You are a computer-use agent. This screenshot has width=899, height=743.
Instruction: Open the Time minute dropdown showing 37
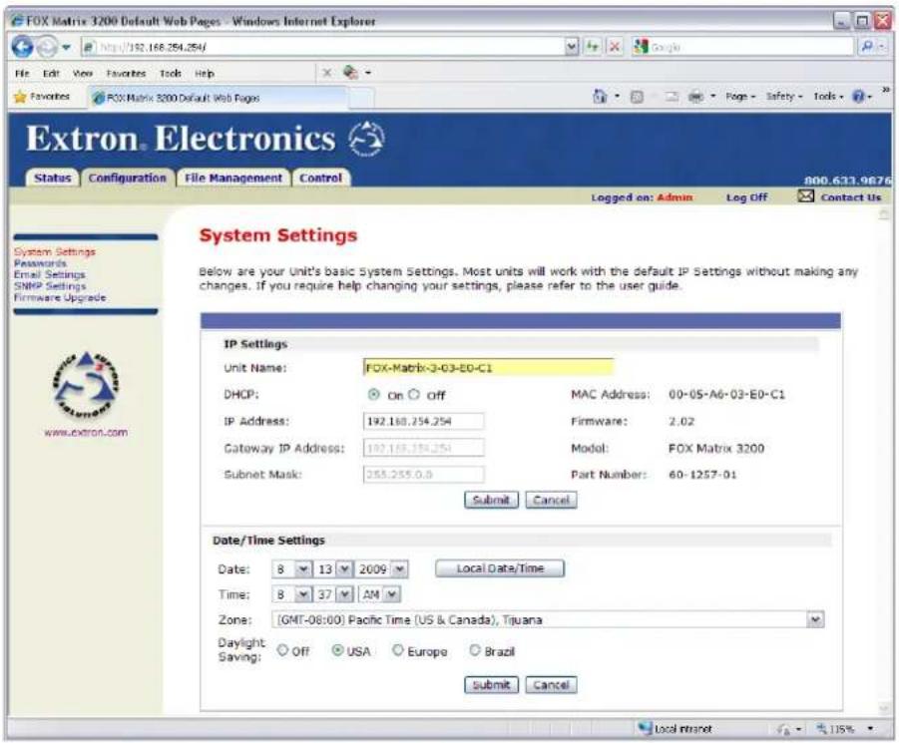(344, 594)
